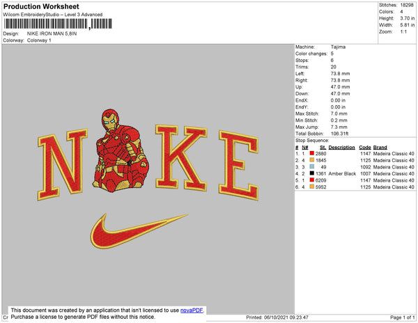The width and height of the screenshot is (418, 323).
Task: Click the "Description" column header
Action: click(x=342, y=148)
